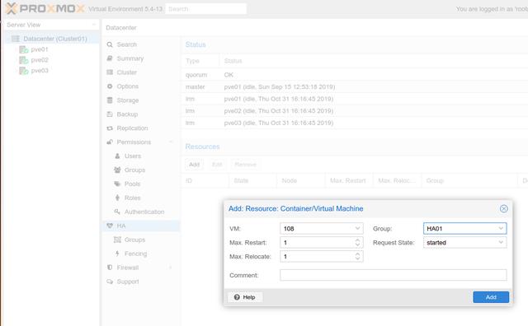
Task: Click the Authentication key icon
Action: 117,212
